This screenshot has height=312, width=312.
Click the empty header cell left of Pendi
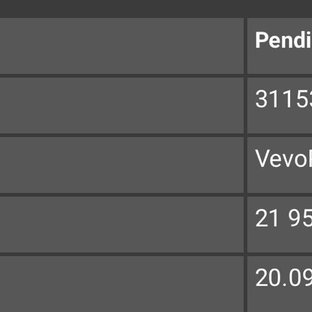click(121, 45)
